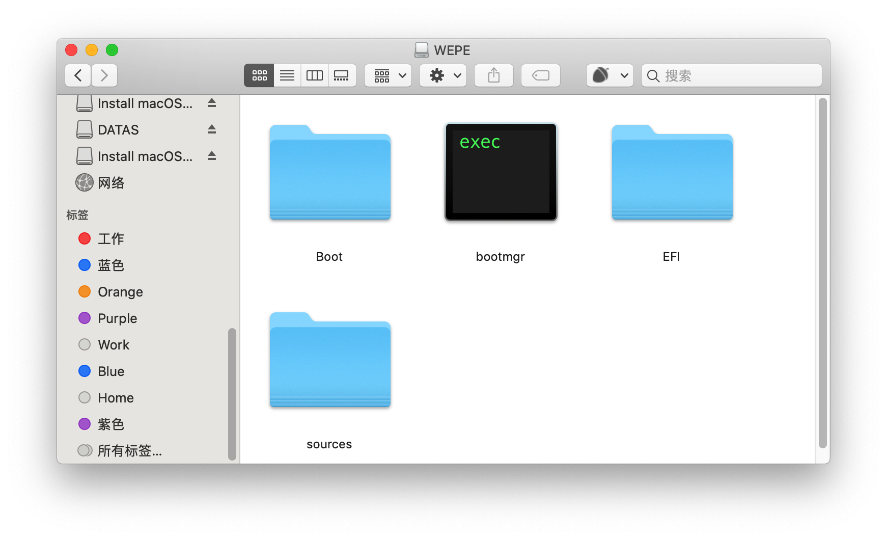Go forward with the right arrow

click(x=104, y=75)
